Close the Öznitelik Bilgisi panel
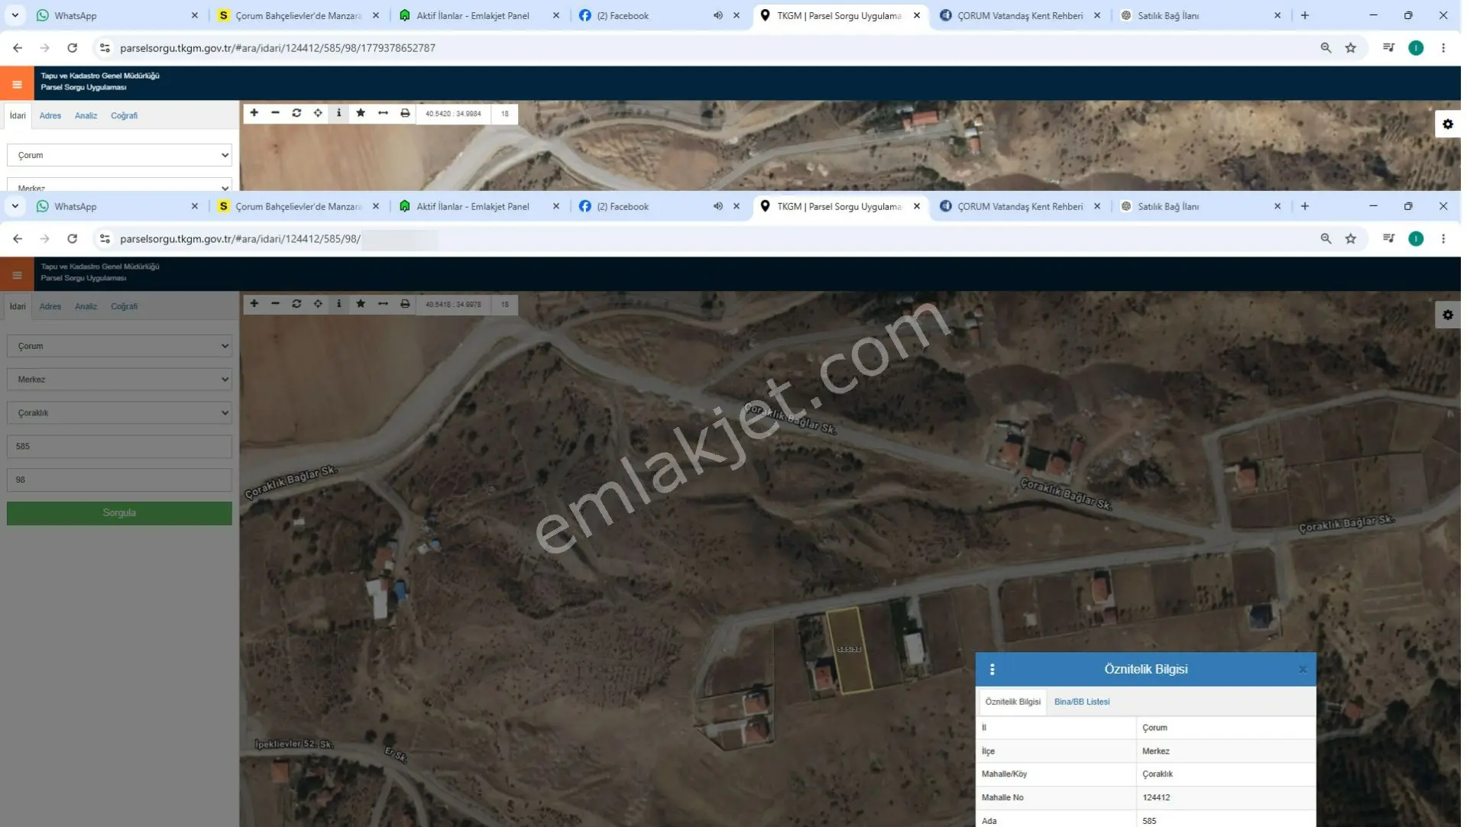This screenshot has height=827, width=1467. pos(1302,670)
